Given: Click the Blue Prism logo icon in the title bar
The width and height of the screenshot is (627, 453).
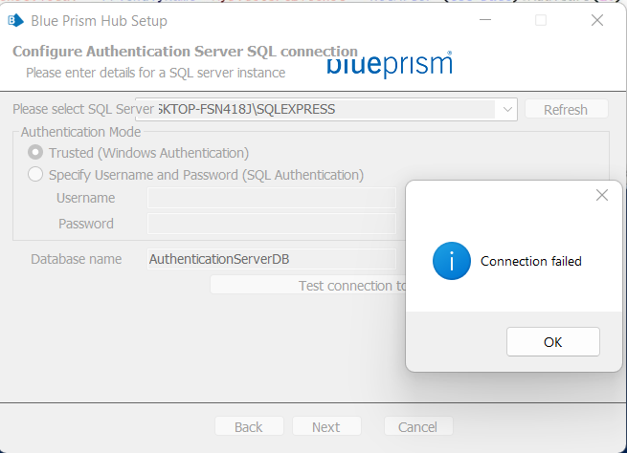Looking at the screenshot, I should pyautogui.click(x=16, y=20).
